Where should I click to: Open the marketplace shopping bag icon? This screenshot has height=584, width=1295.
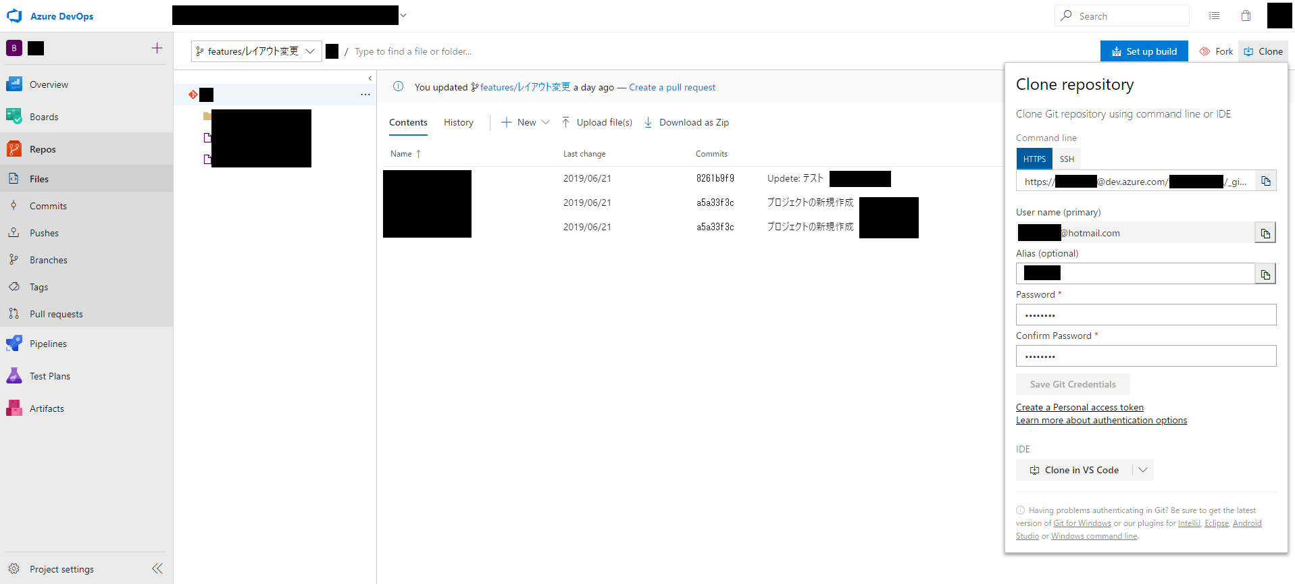click(1246, 16)
